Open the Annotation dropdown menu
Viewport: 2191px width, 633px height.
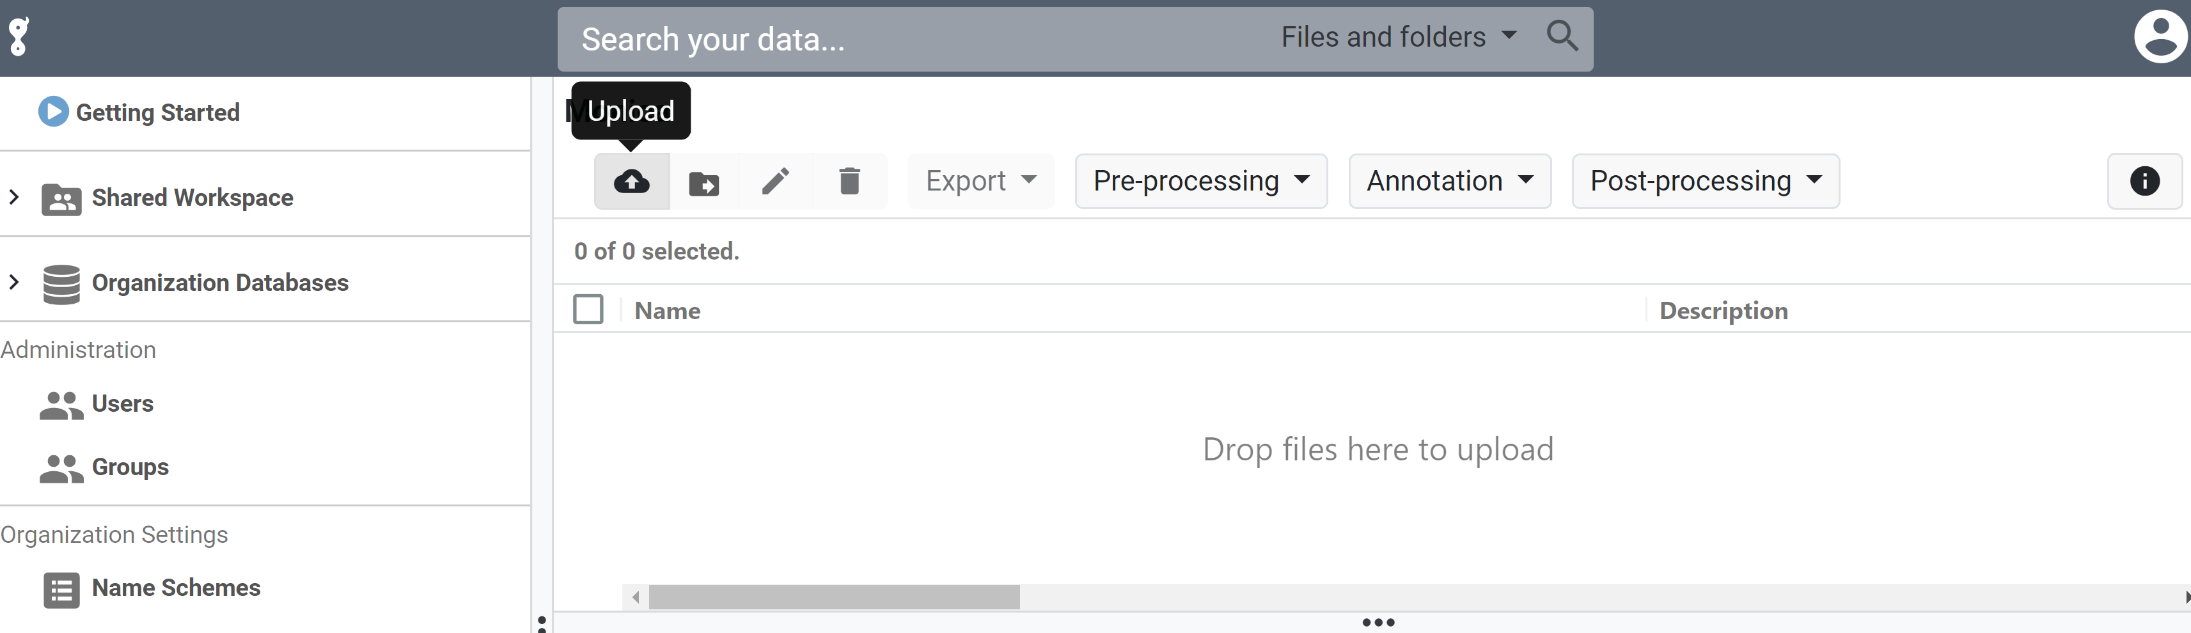tap(1449, 181)
